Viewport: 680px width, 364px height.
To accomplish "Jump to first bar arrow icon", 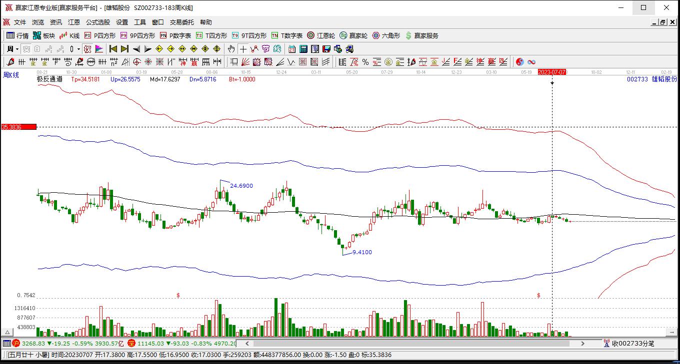I will 113,49.
